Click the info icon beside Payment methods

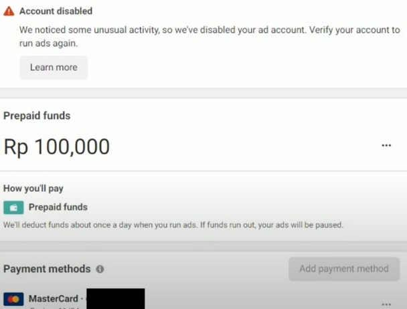pos(100,269)
